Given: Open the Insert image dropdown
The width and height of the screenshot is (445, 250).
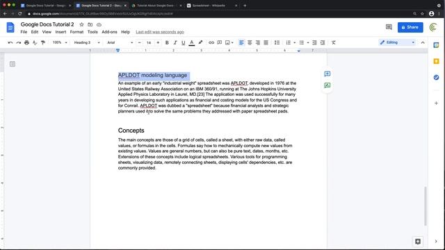Looking at the screenshot, I should [x=229, y=42].
